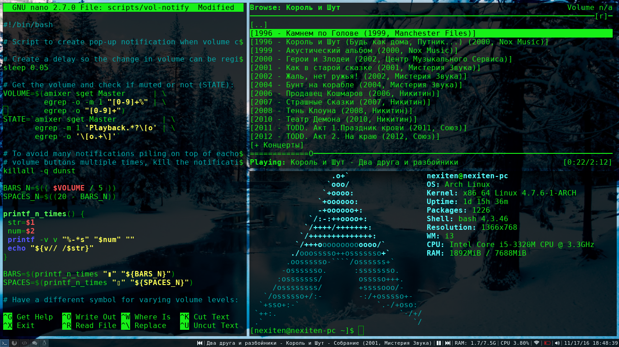The height and width of the screenshot is (347, 619).
Task: Switch to the Tux penguin workspace icon
Action: [44, 343]
